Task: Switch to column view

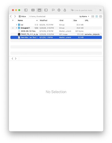Action: [101, 17]
